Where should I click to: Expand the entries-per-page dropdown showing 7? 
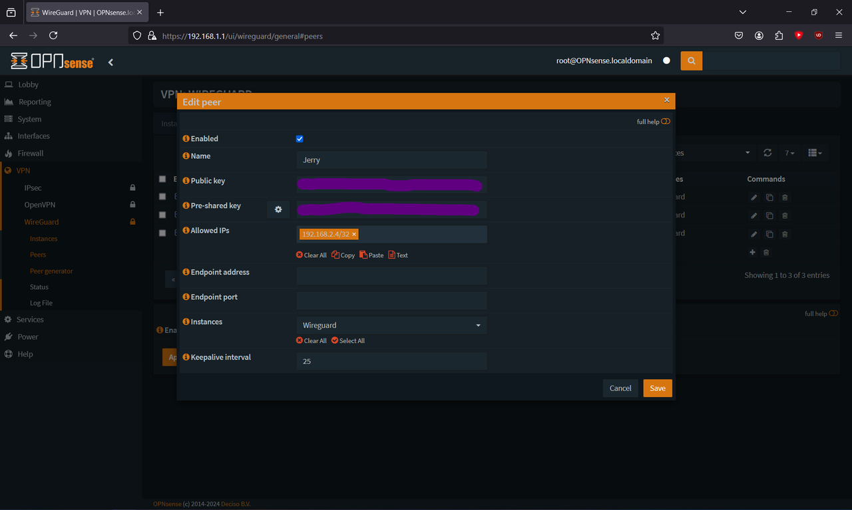(789, 152)
